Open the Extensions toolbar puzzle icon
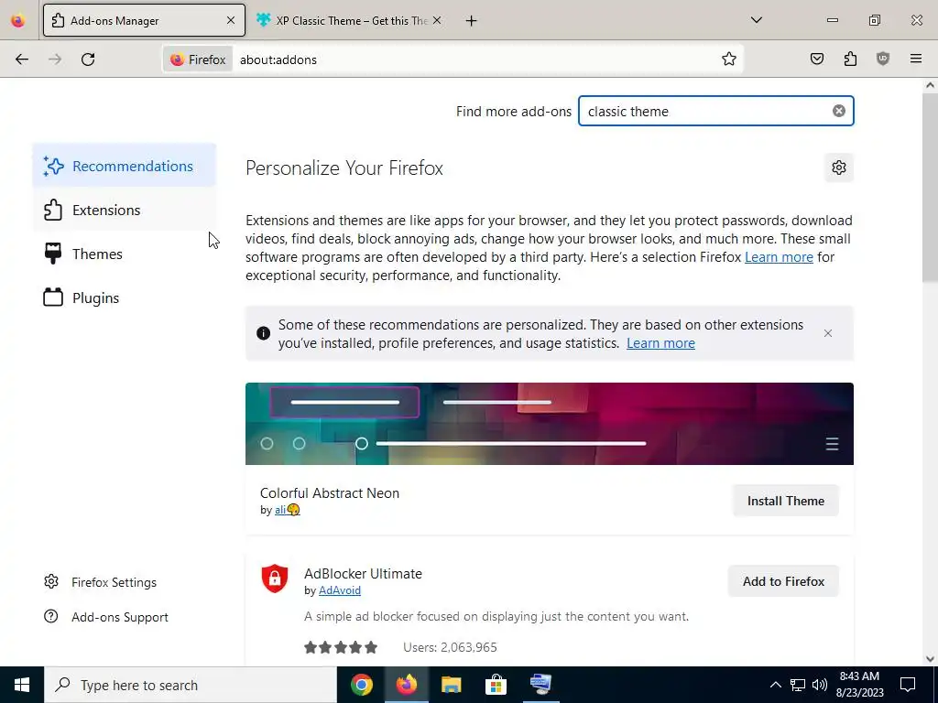 850,59
